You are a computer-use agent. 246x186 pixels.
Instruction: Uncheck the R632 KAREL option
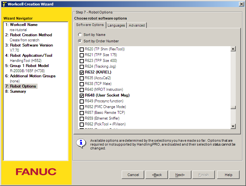coord(82,72)
